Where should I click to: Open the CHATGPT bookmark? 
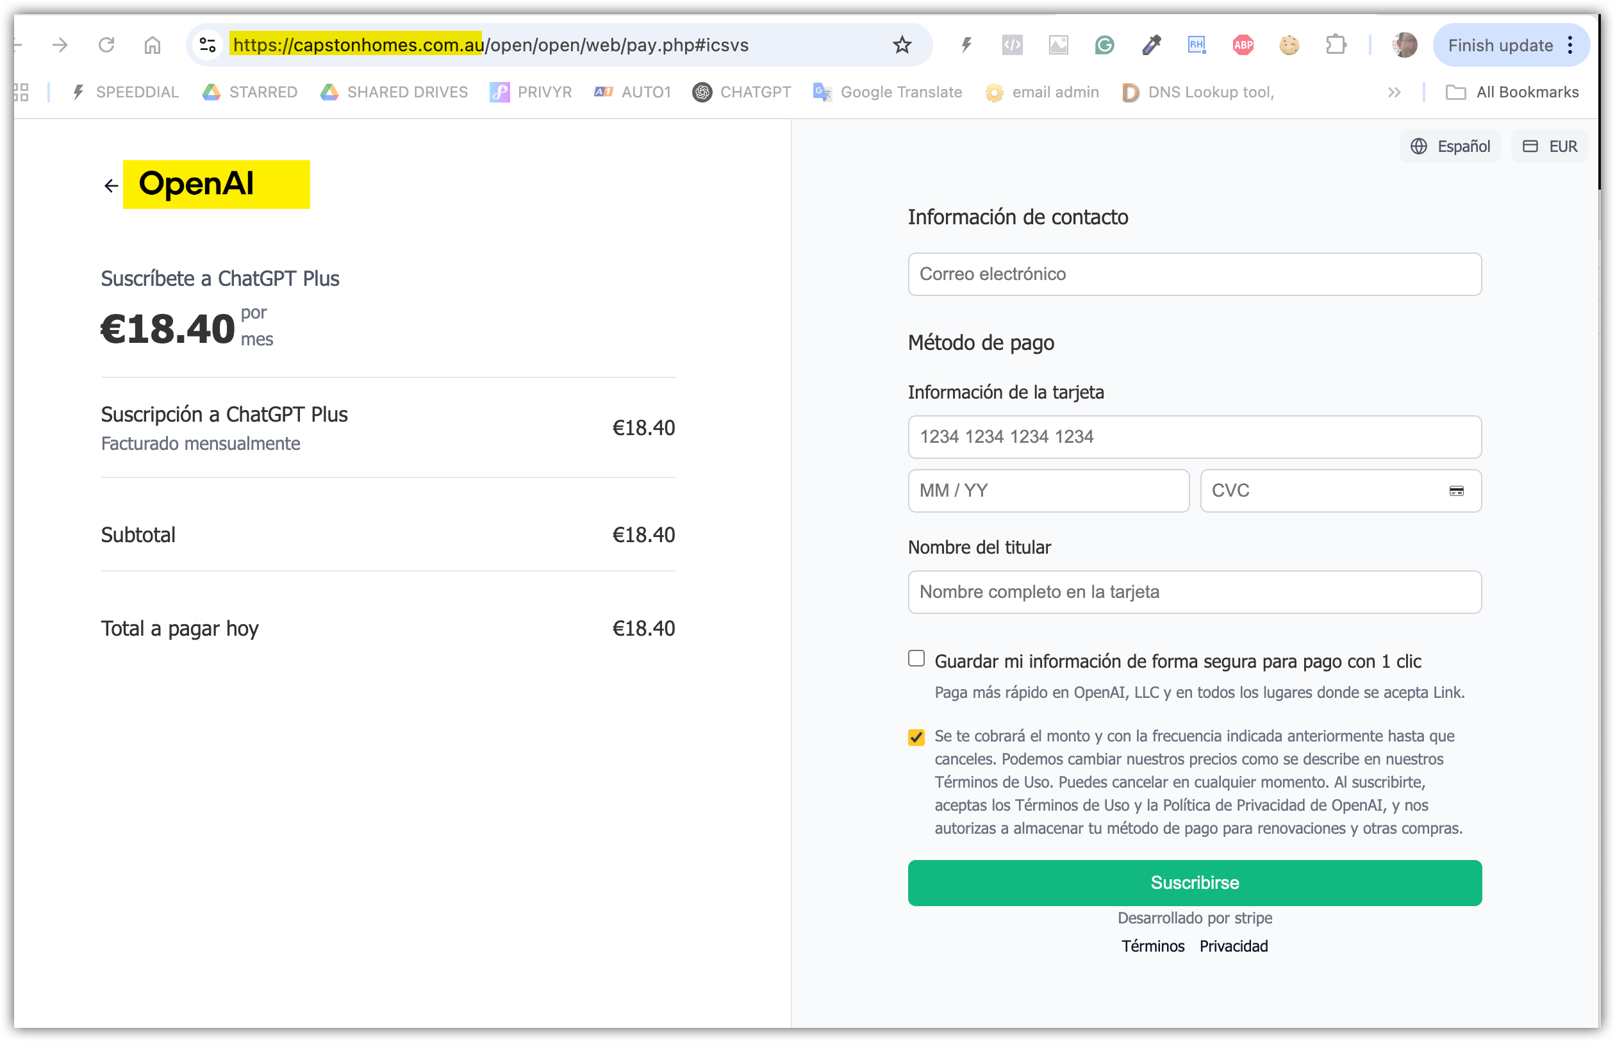point(741,92)
